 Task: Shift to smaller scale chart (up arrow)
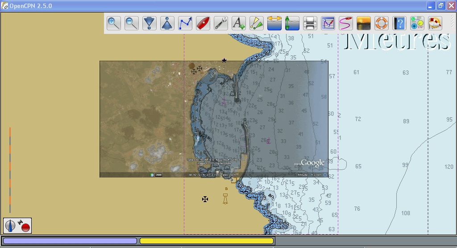(x=167, y=23)
